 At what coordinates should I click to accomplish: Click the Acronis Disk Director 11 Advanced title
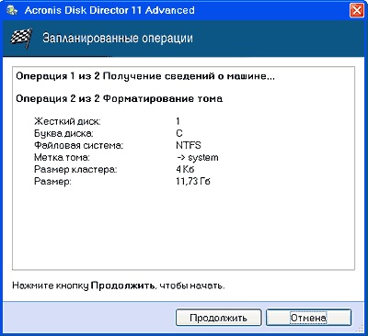point(109,10)
